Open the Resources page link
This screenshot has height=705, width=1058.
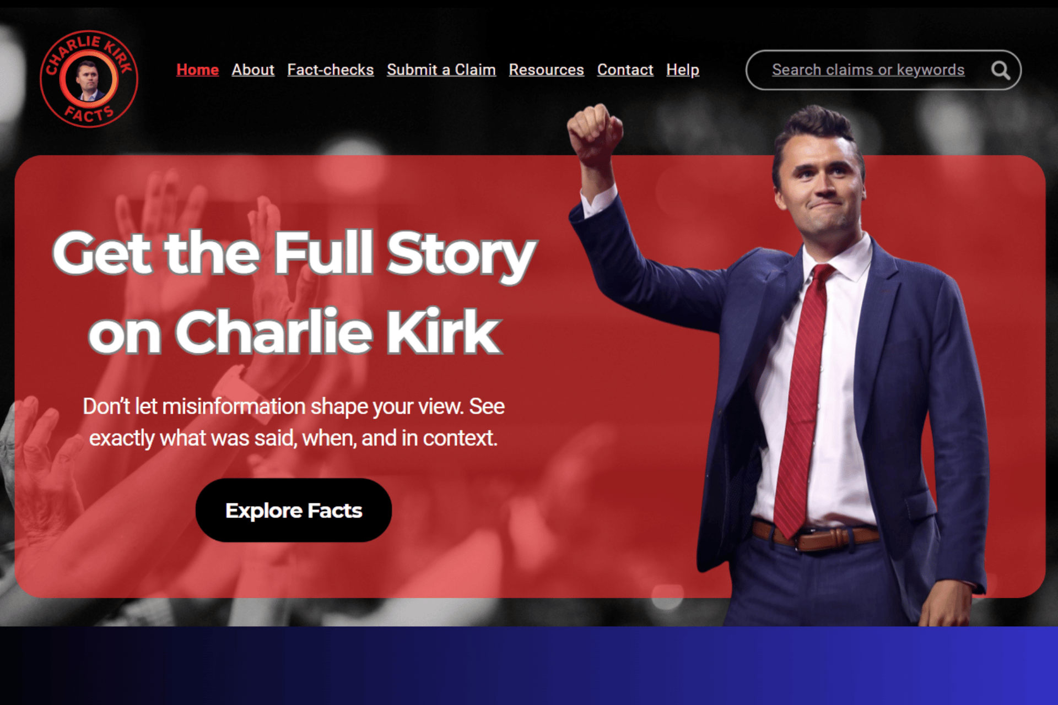tap(546, 70)
